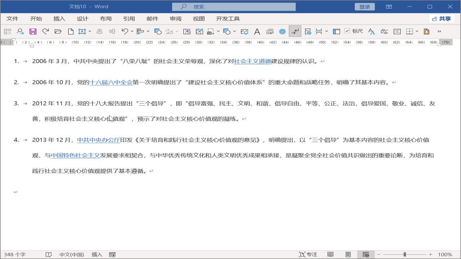Click the orange paste document icon

(426, 31)
